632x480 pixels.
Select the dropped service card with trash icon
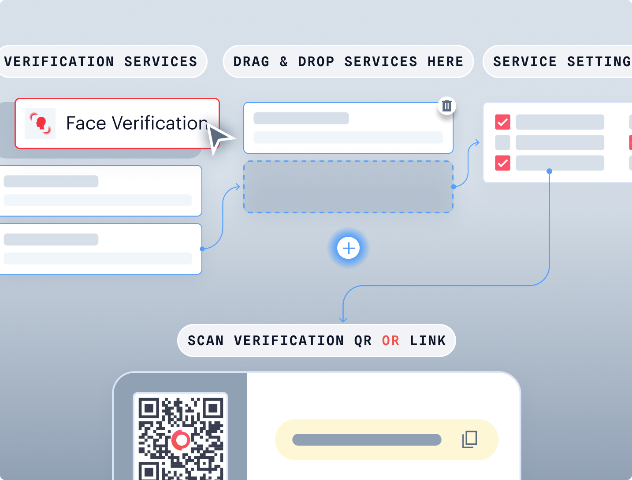pyautogui.click(x=348, y=128)
